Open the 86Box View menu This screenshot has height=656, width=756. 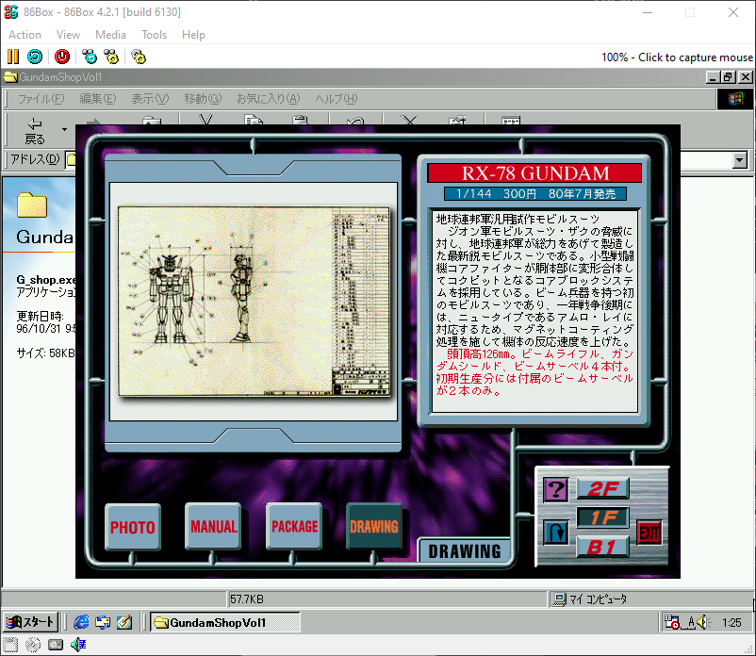pos(68,35)
